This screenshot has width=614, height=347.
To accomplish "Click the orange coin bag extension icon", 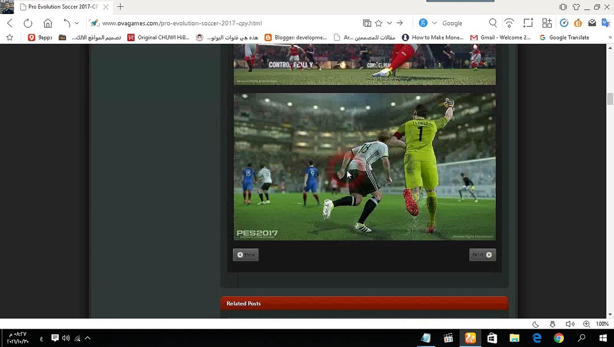I will pyautogui.click(x=578, y=23).
